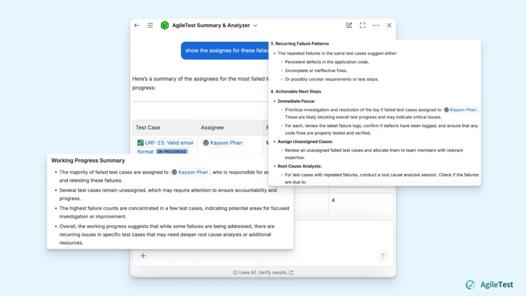Click the 'Uses AI. Verify results.' text
The width and height of the screenshot is (526, 296).
pos(263,272)
